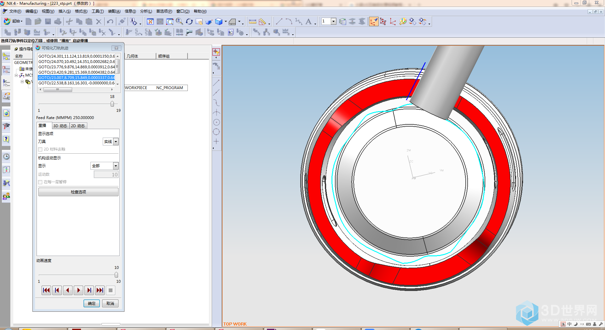Open the Roles sidebar icon

6,196
